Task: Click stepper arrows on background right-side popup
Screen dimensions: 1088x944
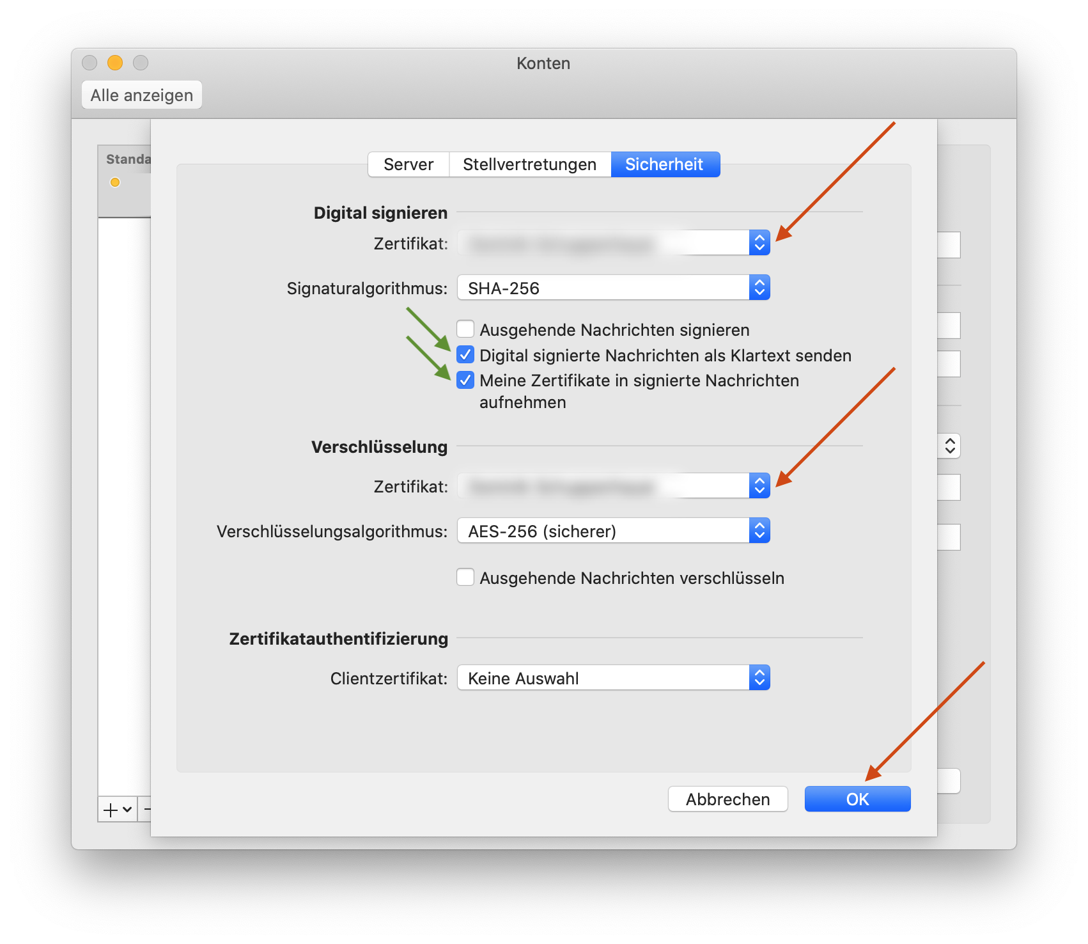Action: click(950, 446)
